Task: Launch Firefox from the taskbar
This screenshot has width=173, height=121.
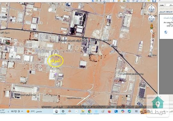Action: click(x=110, y=111)
